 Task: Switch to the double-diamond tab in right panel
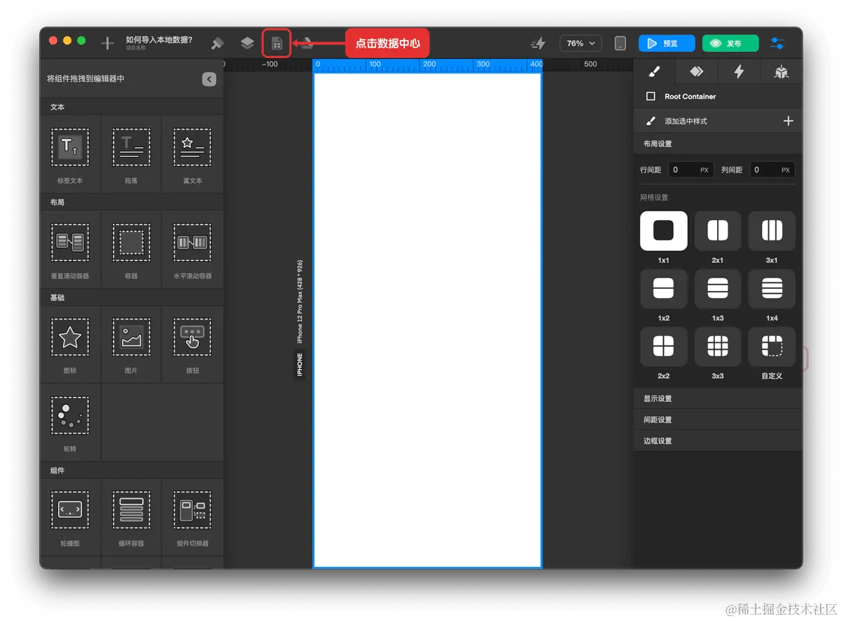click(696, 71)
